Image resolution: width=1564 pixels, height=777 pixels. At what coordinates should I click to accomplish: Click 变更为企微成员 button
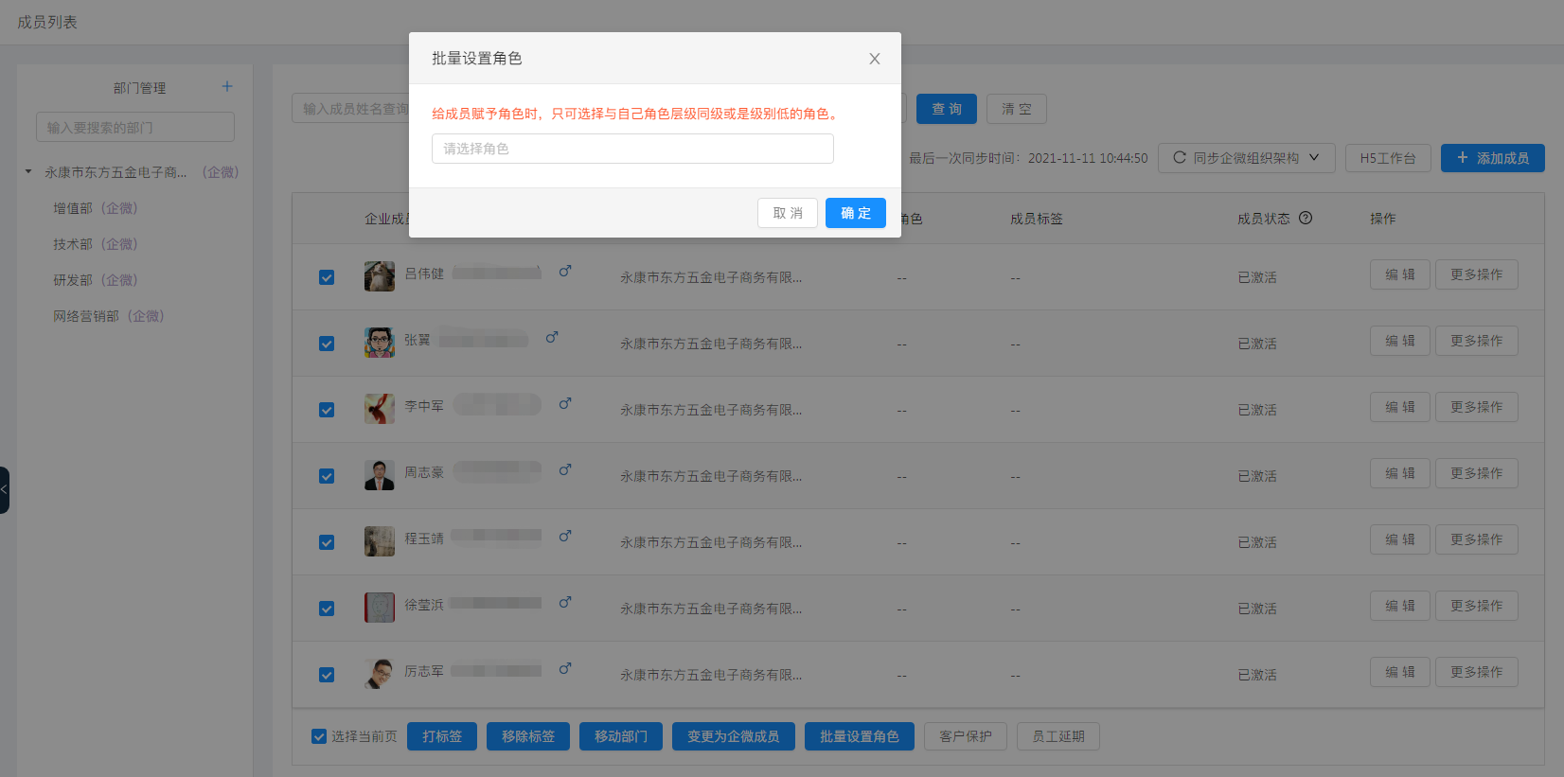tap(734, 736)
